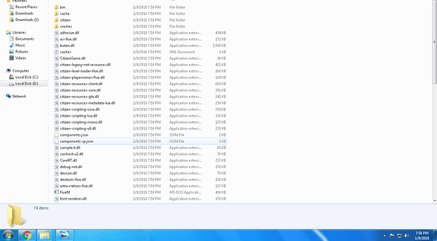Select citizen-resources-core.dll
The height and width of the screenshot is (241, 437).
pos(80,90)
